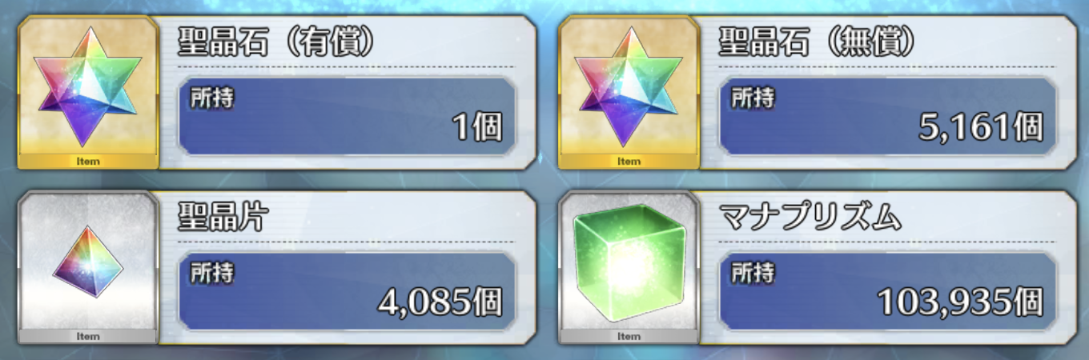Click the Item label under free Saint Quartz
The height and width of the screenshot is (360, 1089).
pyautogui.click(x=629, y=162)
